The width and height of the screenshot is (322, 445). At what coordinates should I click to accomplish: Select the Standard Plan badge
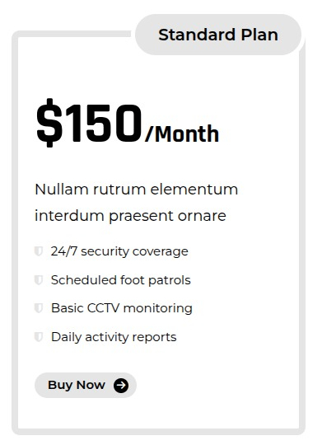(218, 35)
